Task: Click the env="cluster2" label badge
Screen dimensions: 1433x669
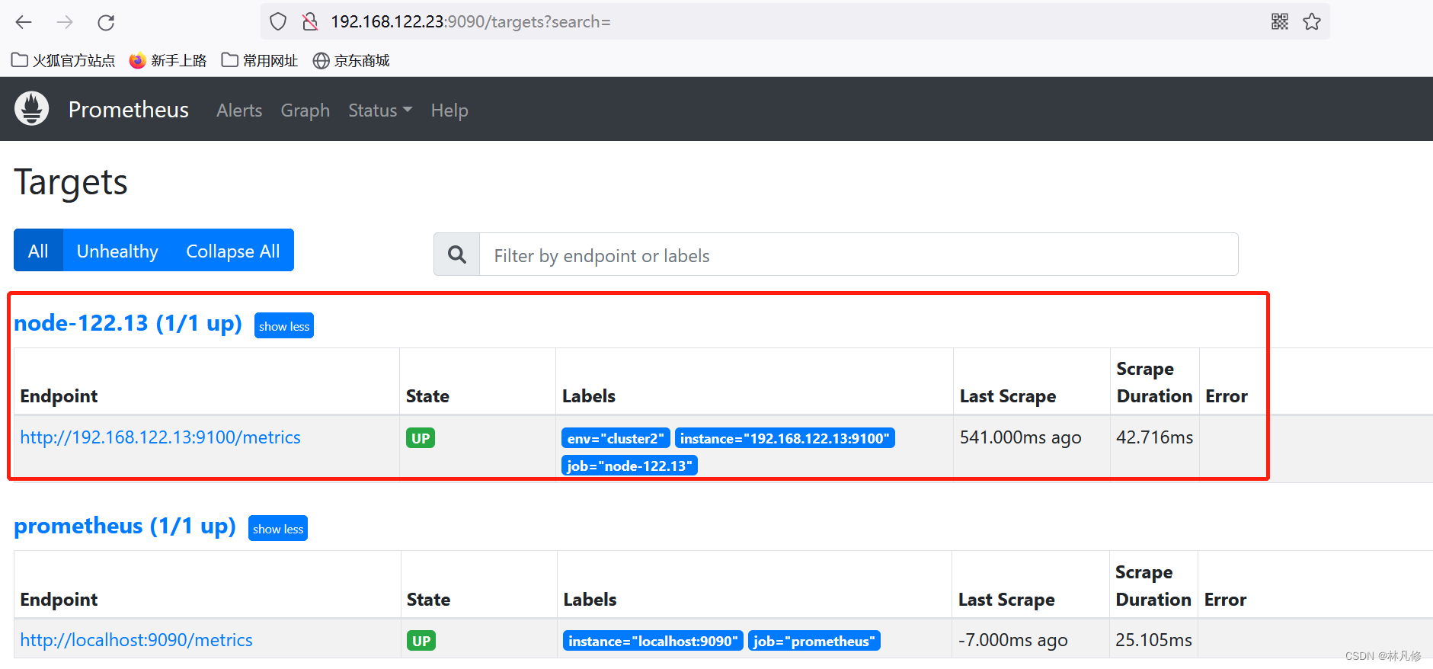Action: point(616,438)
